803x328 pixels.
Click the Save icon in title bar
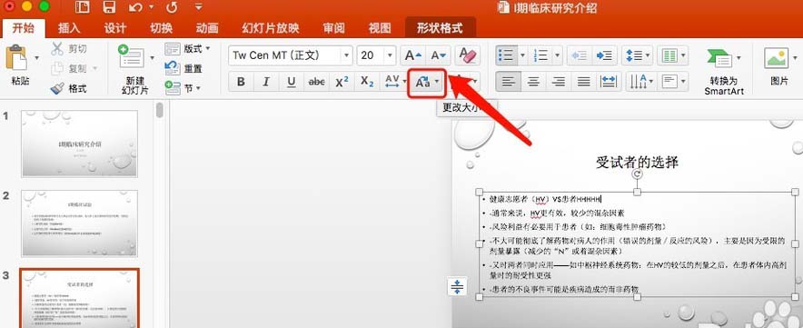[109, 7]
